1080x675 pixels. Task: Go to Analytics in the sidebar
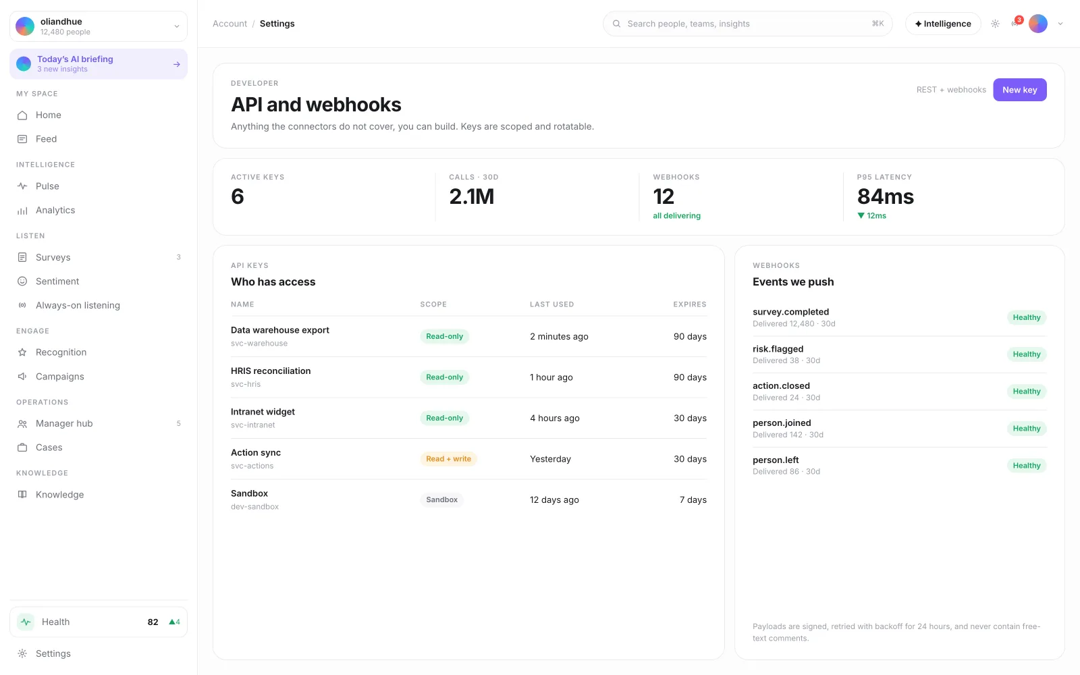[x=99, y=211]
